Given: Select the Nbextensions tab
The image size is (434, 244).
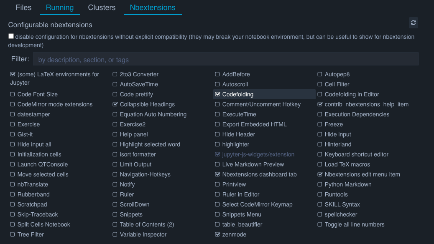Looking at the screenshot, I should pos(153,8).
